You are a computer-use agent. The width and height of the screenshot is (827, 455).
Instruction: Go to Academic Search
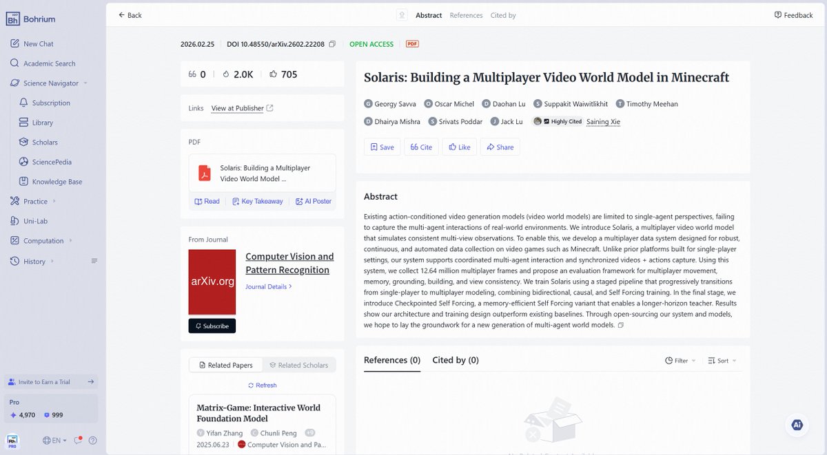[43, 63]
